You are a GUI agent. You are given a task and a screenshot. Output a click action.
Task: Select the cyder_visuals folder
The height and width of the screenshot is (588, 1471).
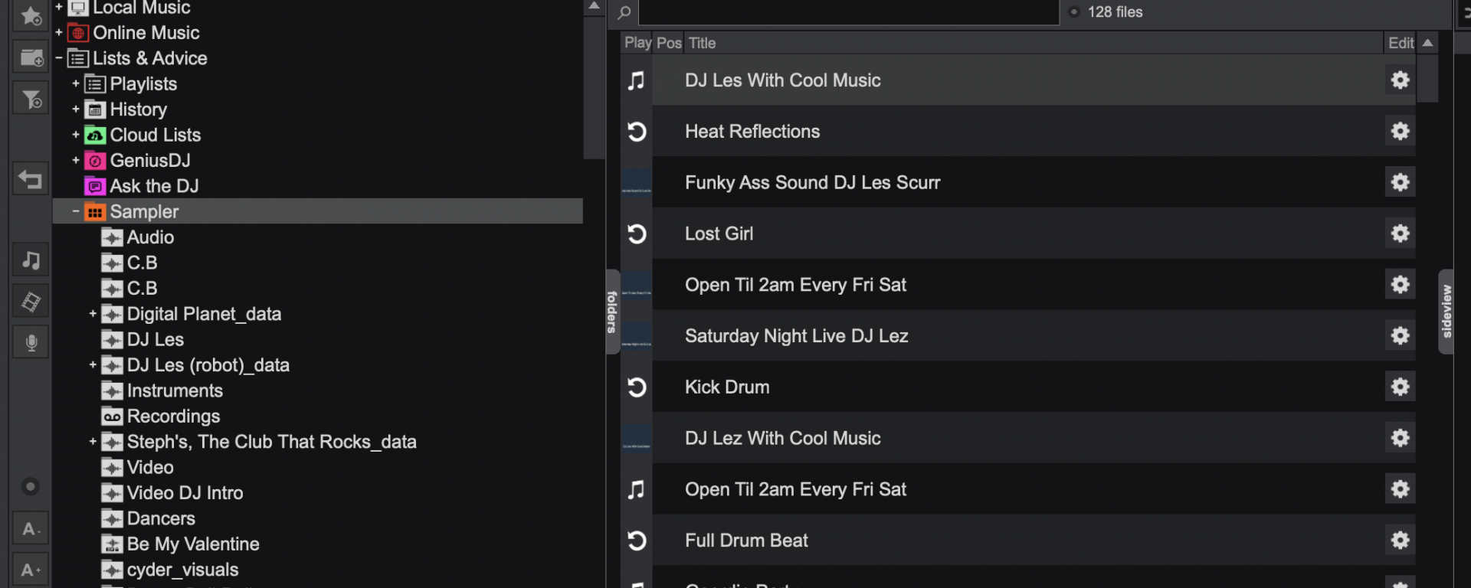(x=182, y=570)
